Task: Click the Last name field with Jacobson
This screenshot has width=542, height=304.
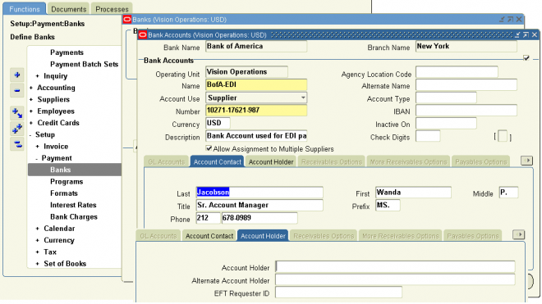Action: [260, 193]
